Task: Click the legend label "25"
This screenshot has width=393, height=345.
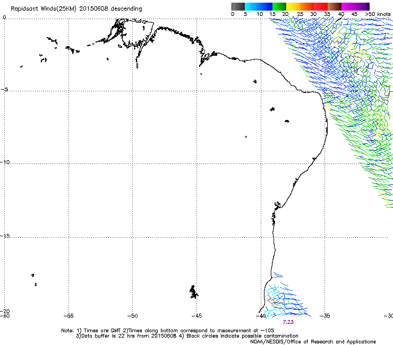Action: (x=300, y=14)
